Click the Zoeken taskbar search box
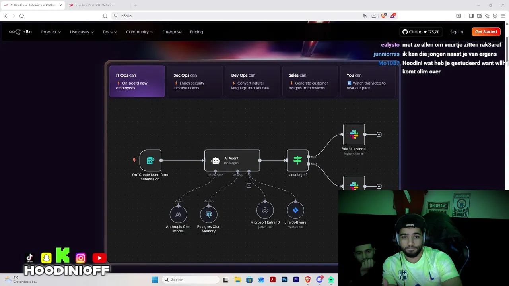Viewport: 509px width, 286px height. (191, 280)
